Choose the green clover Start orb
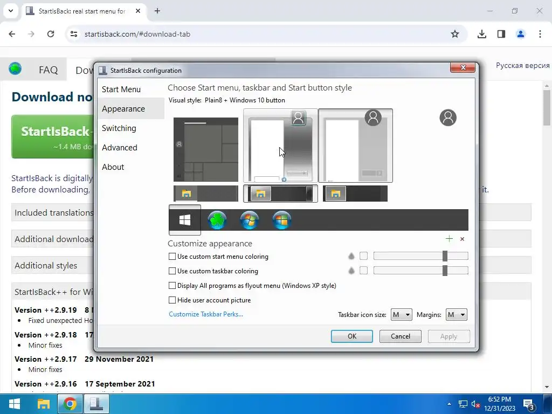The height and width of the screenshot is (414, 552). [217, 220]
